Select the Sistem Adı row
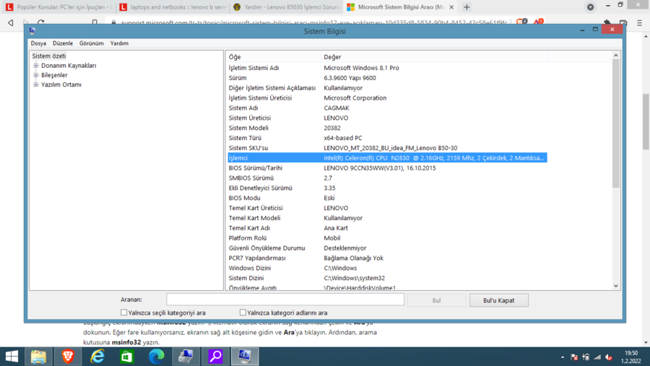Viewport: 650px width, 366px height. point(387,108)
